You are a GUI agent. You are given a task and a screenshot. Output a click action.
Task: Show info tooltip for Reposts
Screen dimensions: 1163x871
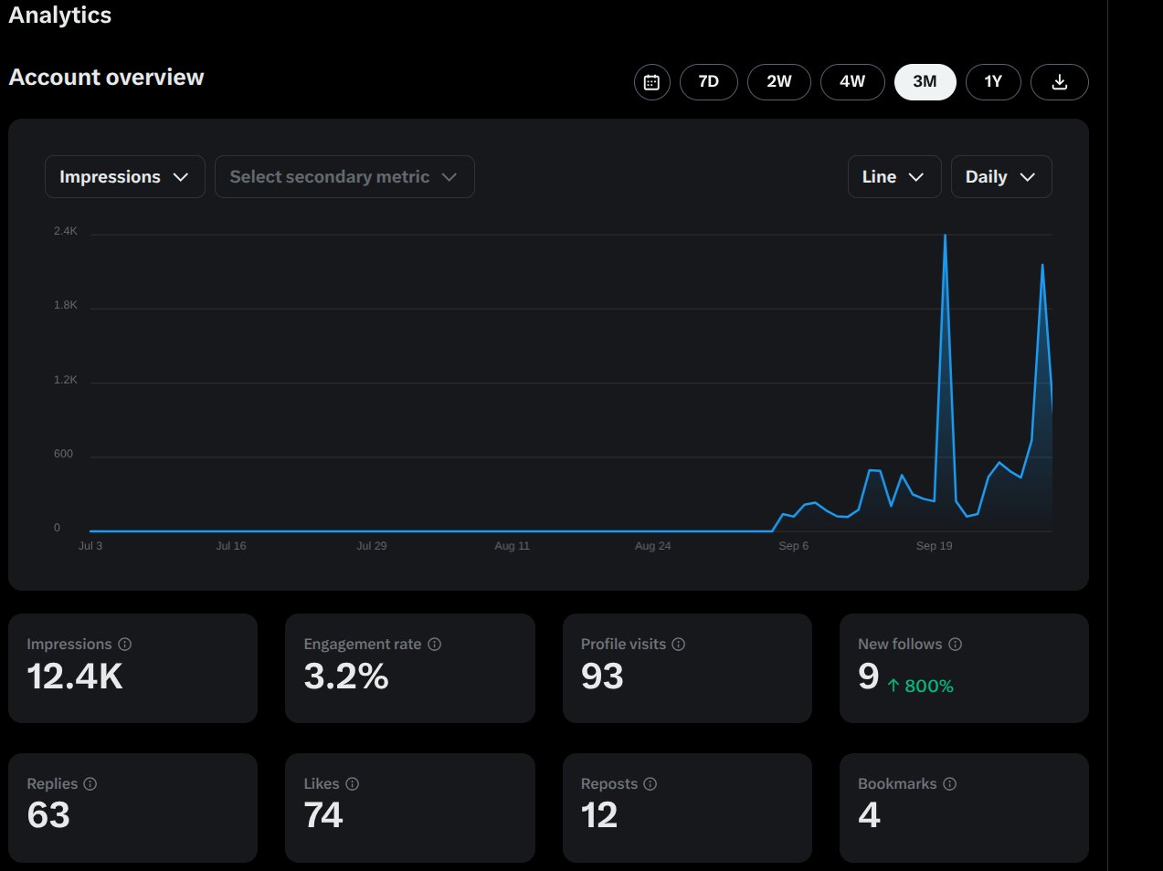point(650,784)
